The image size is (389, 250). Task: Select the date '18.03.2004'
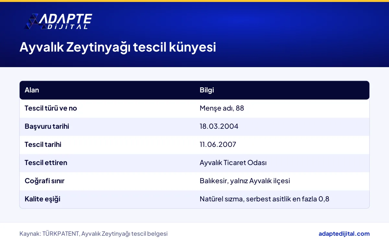coord(219,126)
